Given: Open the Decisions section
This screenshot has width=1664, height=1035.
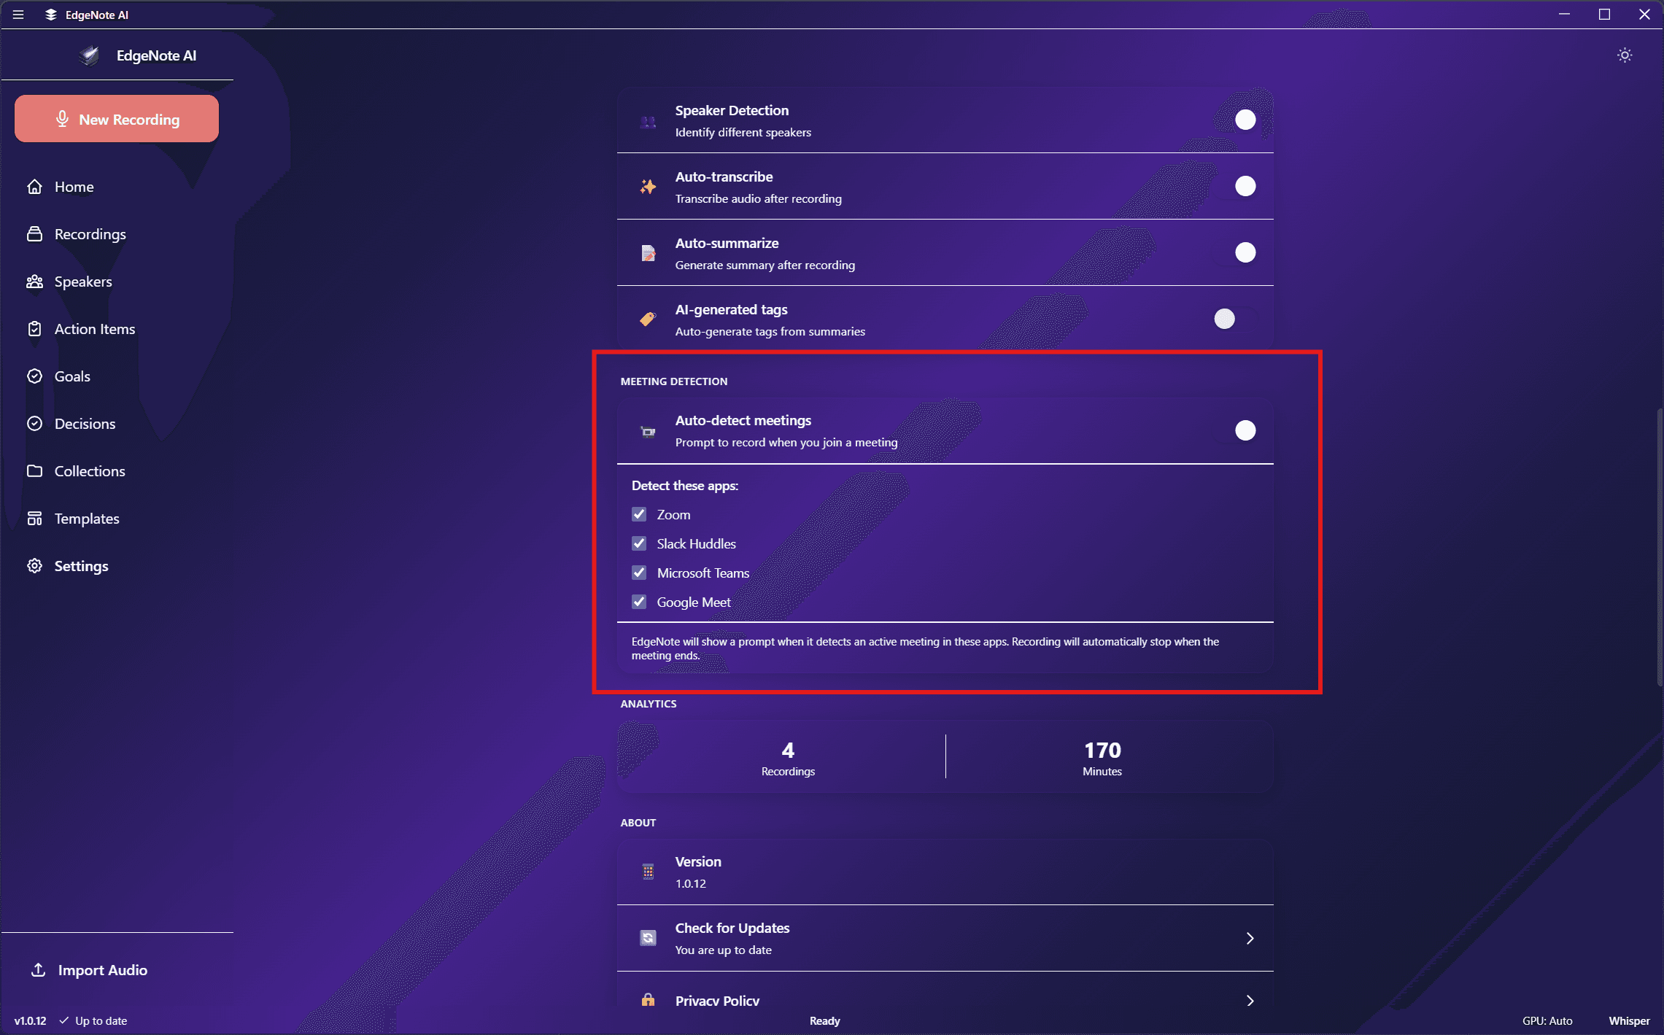Looking at the screenshot, I should coord(85,423).
